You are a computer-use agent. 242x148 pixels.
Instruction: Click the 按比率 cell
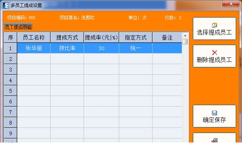pyautogui.click(x=67, y=48)
